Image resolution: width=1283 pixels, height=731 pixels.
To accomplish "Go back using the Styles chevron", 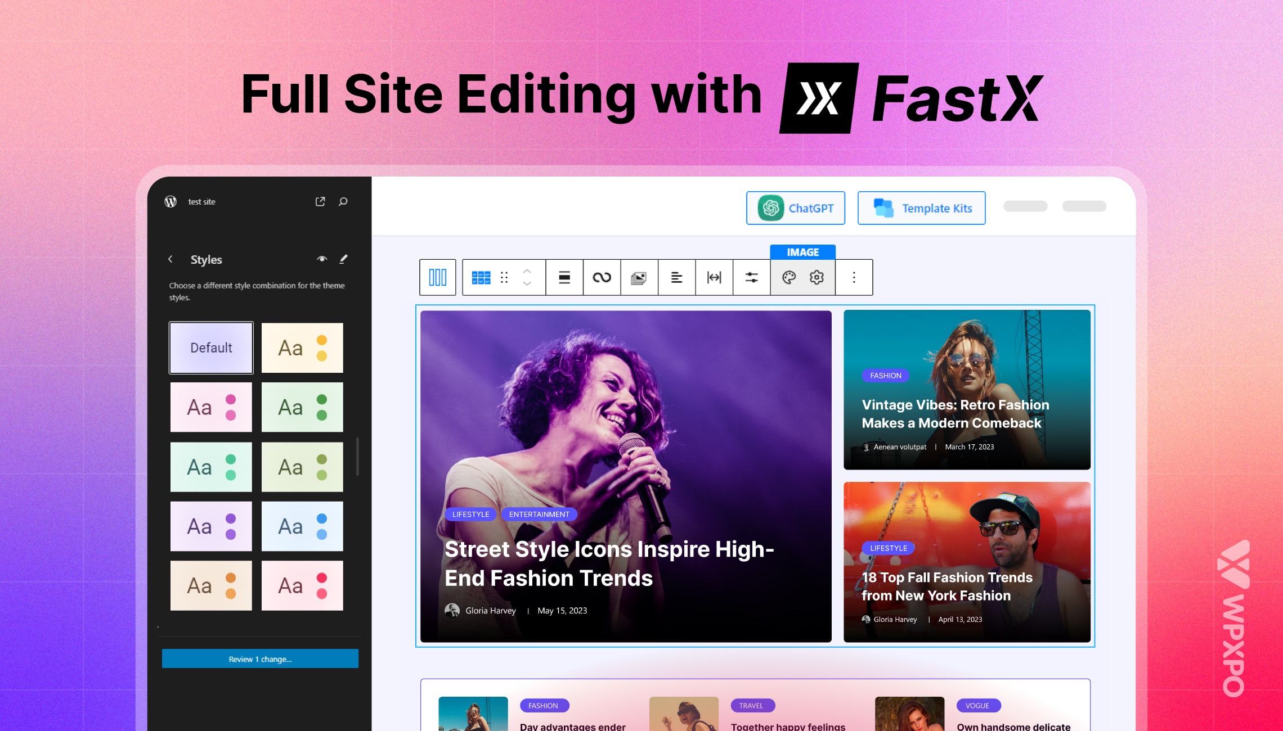I will point(171,259).
